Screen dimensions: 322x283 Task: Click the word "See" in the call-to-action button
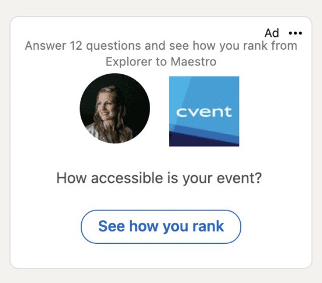(x=112, y=226)
